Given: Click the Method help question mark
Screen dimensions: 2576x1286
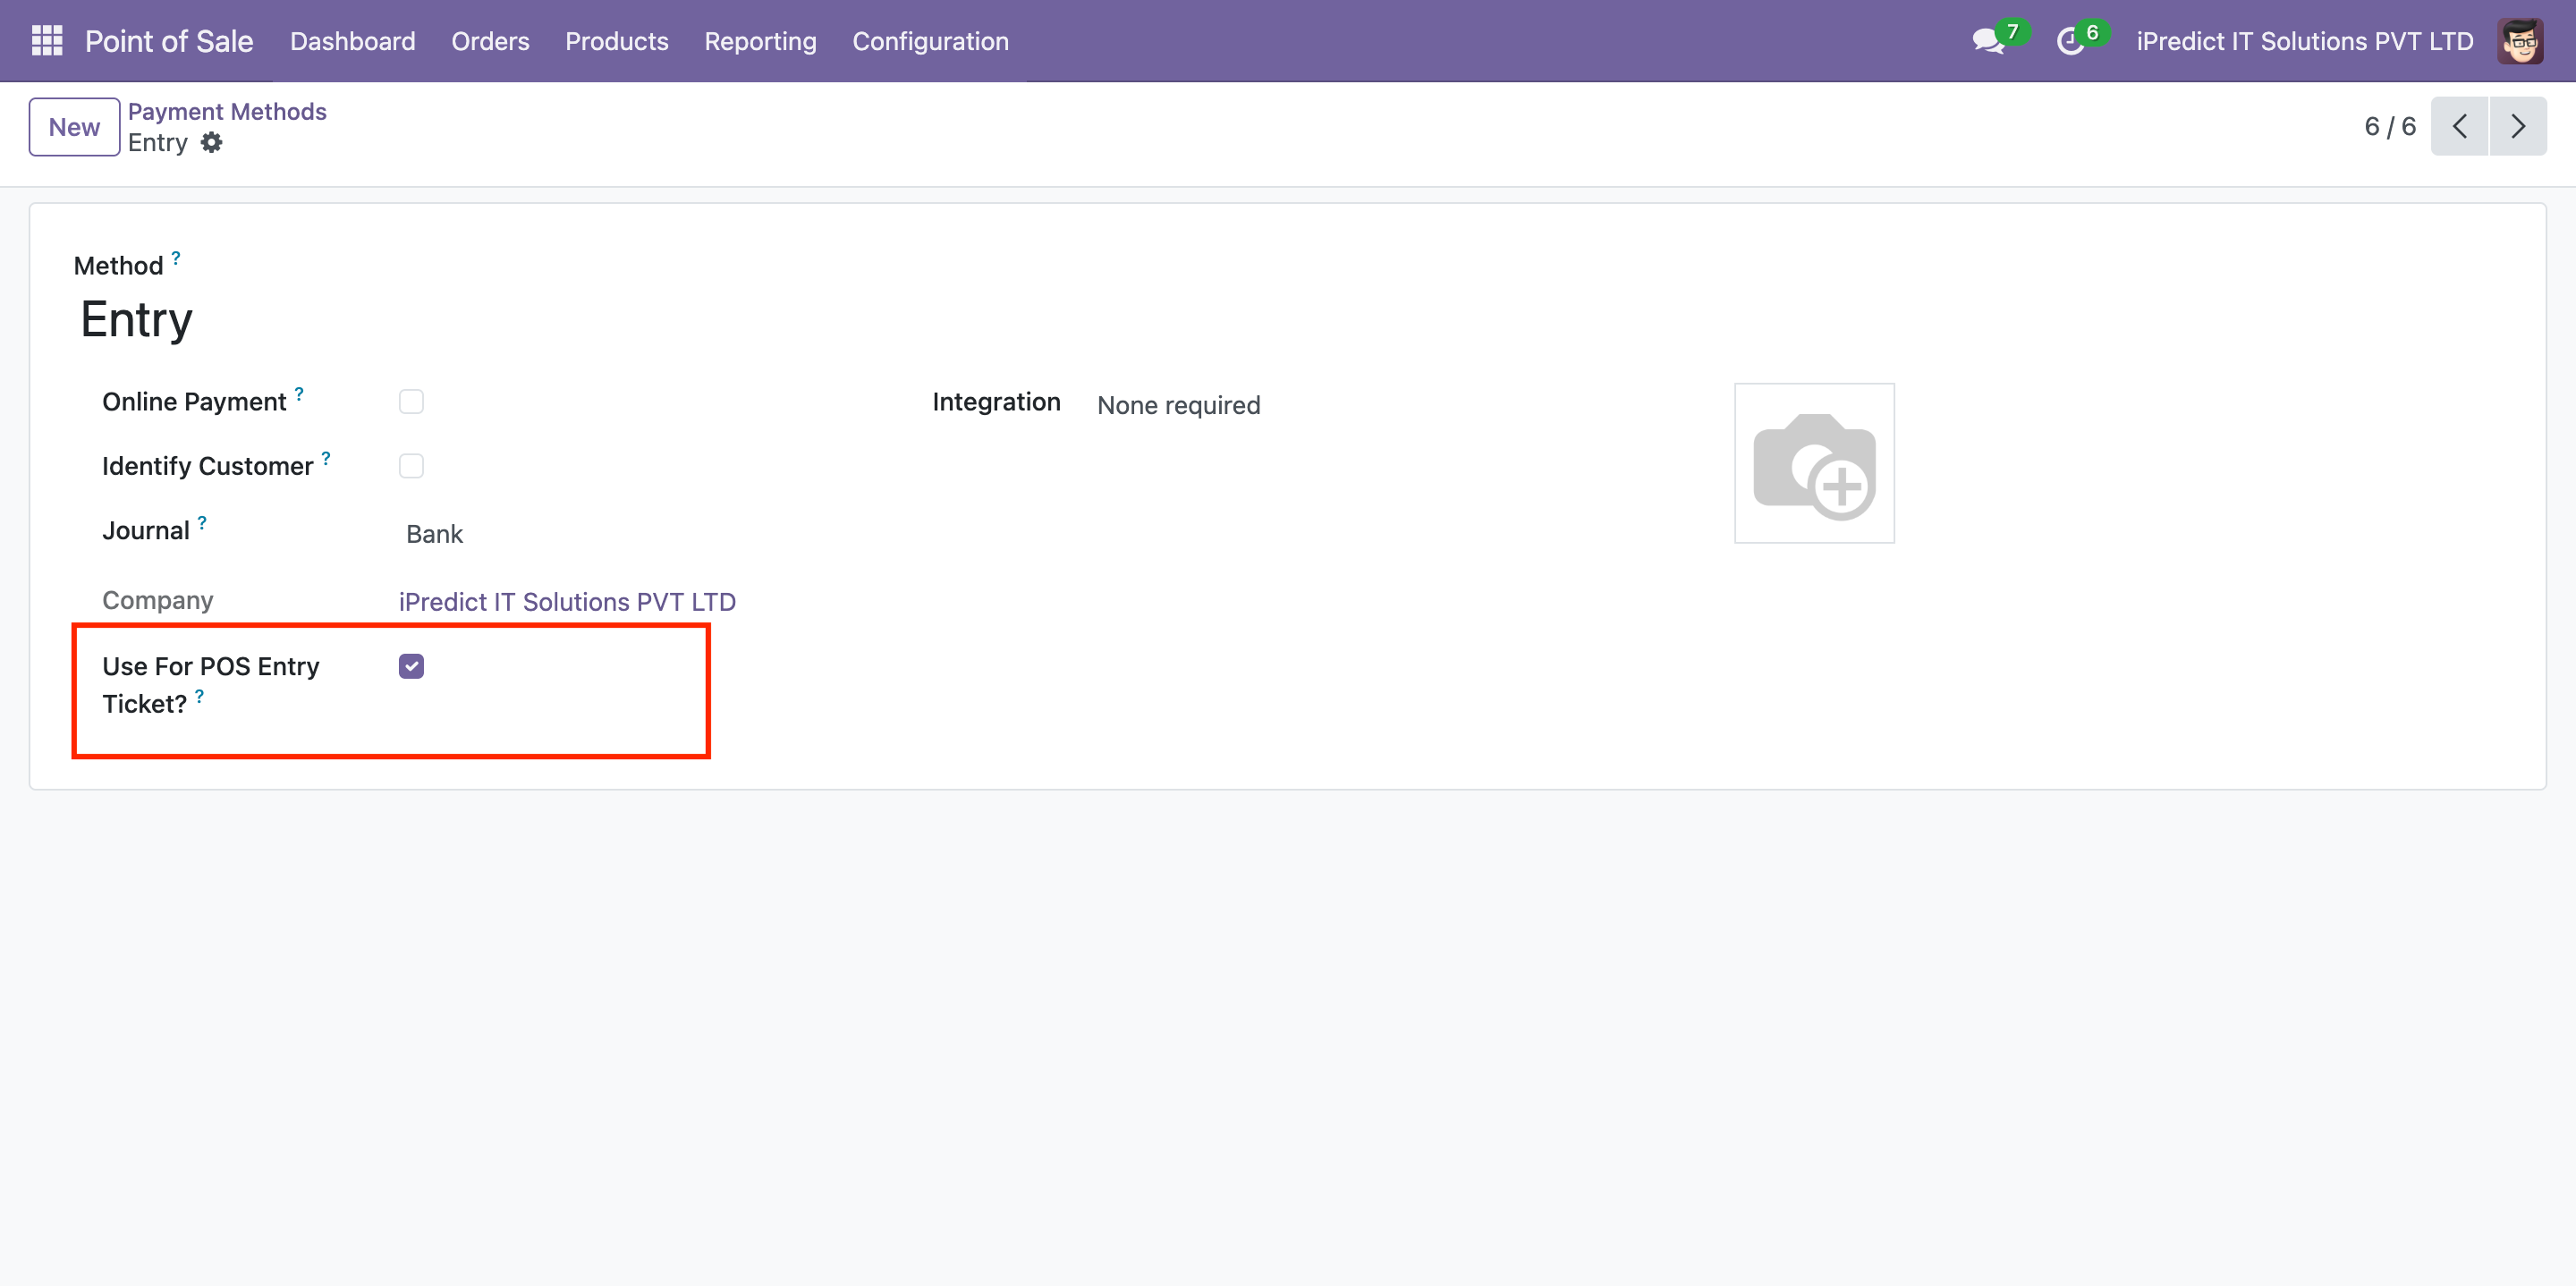Looking at the screenshot, I should tap(176, 258).
